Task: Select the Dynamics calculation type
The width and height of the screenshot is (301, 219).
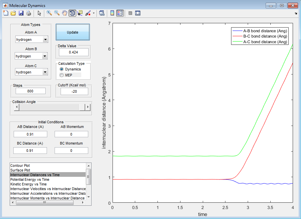Action: pos(62,69)
